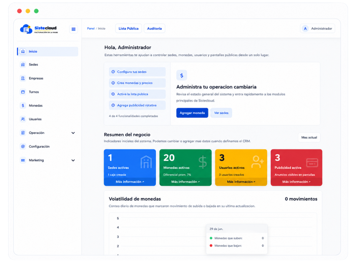Open Marketing in the sidebar
The width and height of the screenshot is (356, 263).
(48, 160)
